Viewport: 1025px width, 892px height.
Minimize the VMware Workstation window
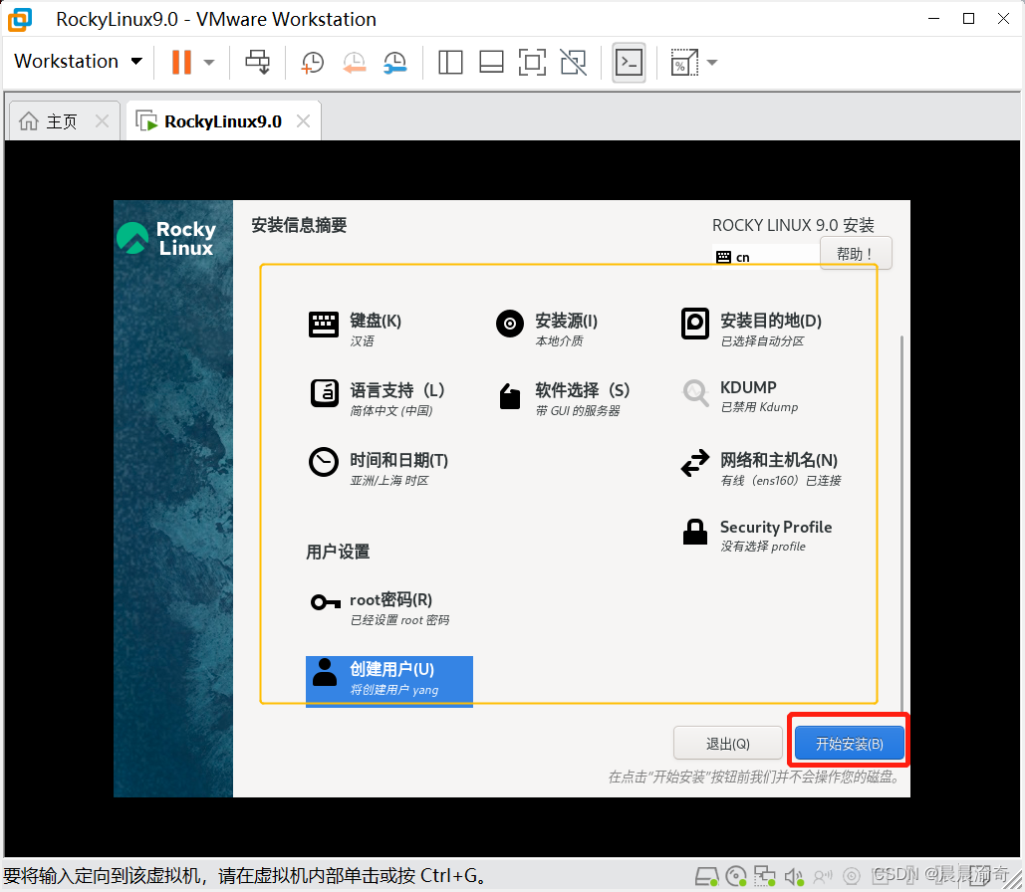coord(934,19)
